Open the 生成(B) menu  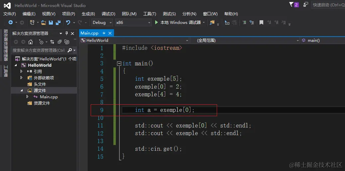(88, 14)
